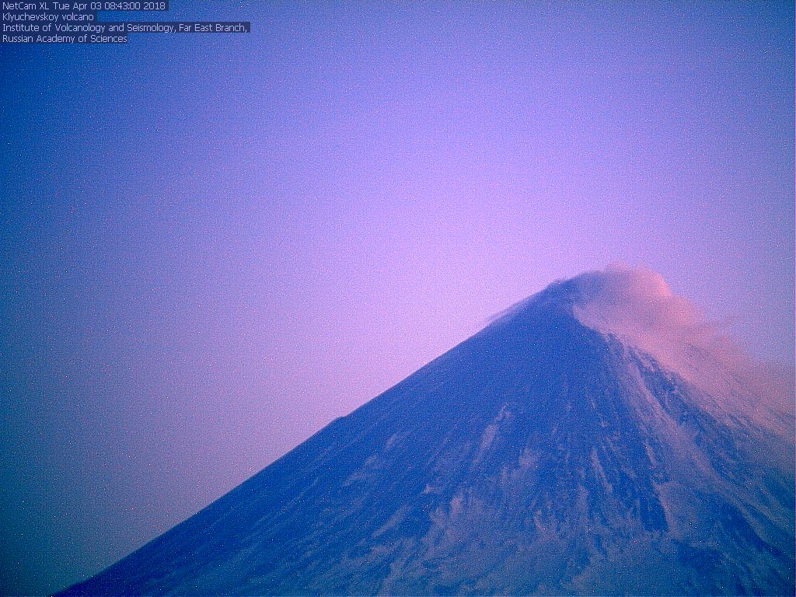Click the 'Russian Academy of Sciences' line
Screen dimensions: 796x597
click(65, 39)
